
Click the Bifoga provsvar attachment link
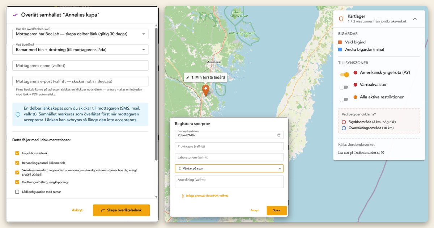(205, 196)
